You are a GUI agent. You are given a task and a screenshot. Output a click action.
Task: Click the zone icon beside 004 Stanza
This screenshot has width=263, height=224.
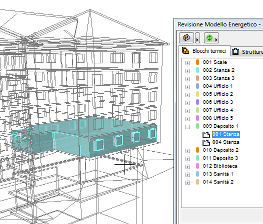206,142
